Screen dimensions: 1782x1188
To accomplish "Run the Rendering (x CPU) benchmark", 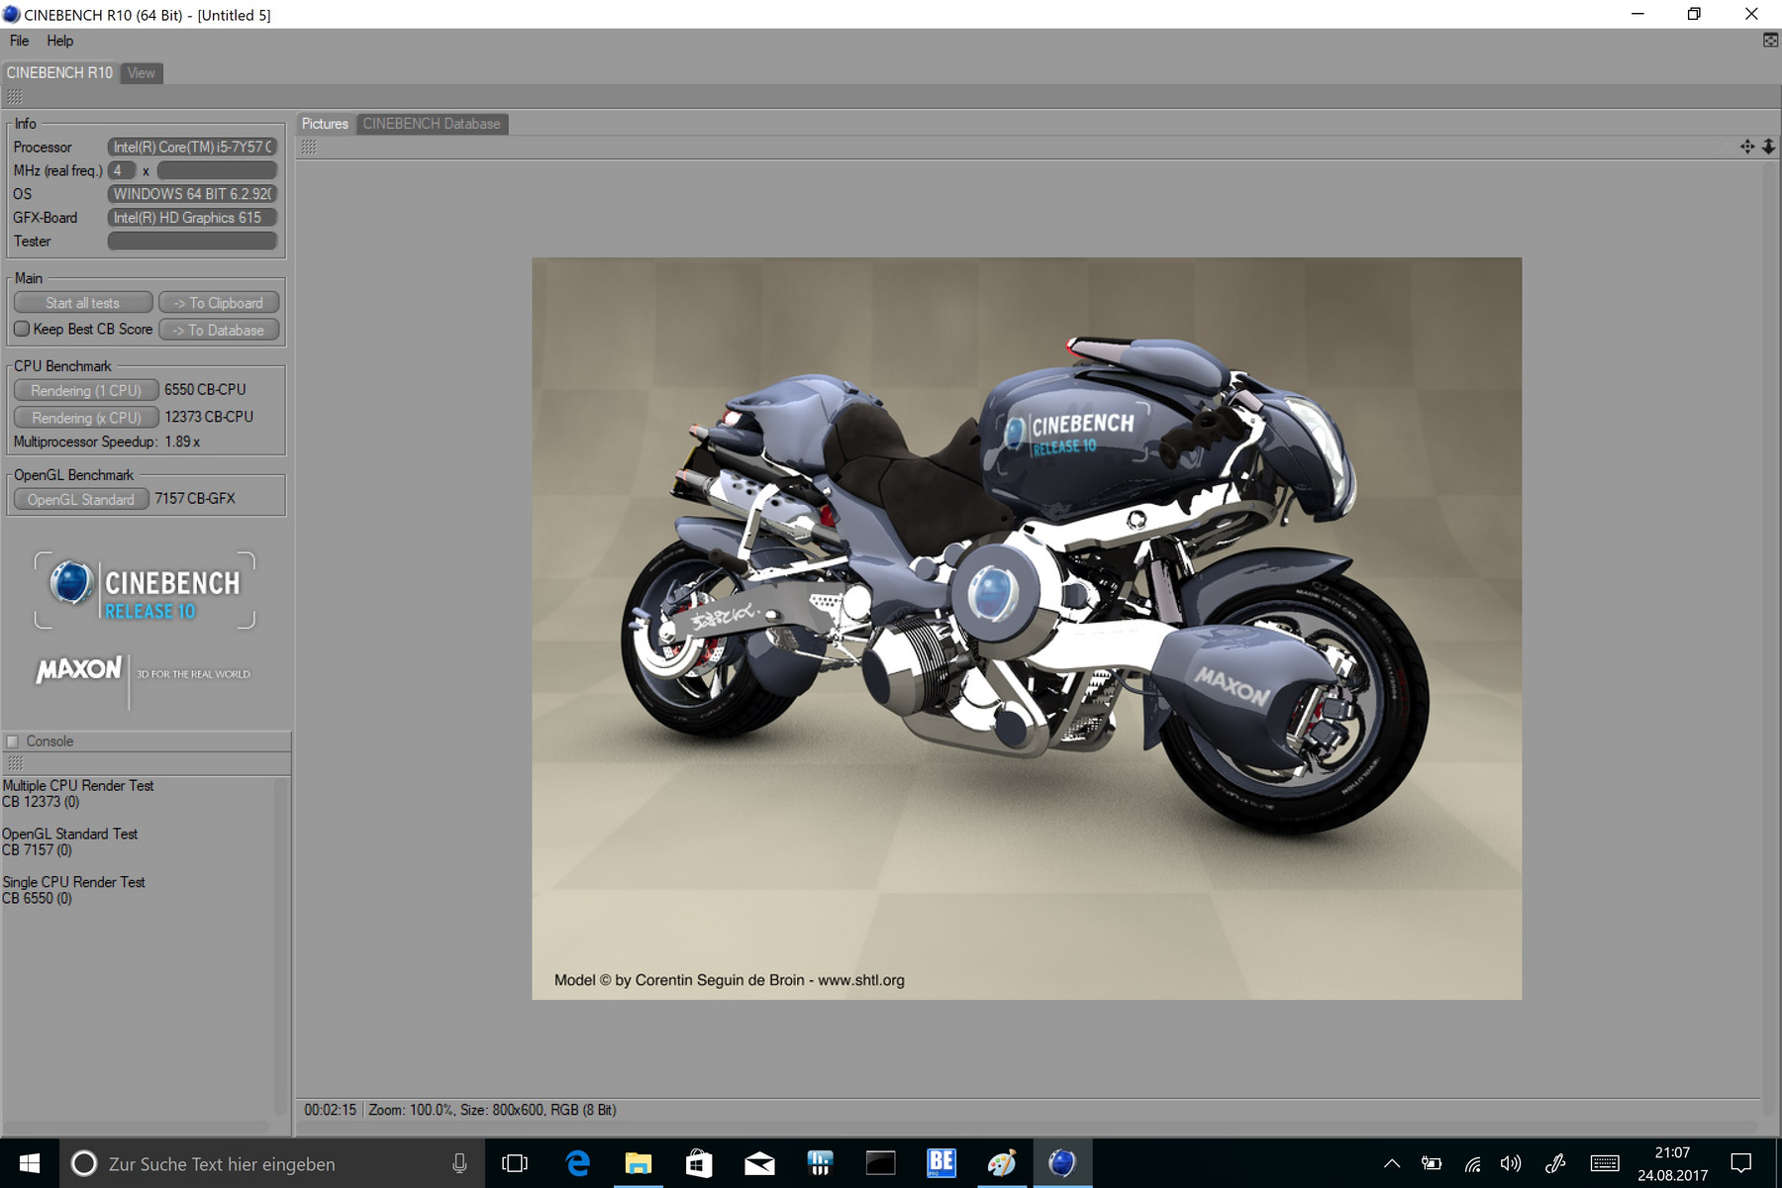I will tap(86, 418).
